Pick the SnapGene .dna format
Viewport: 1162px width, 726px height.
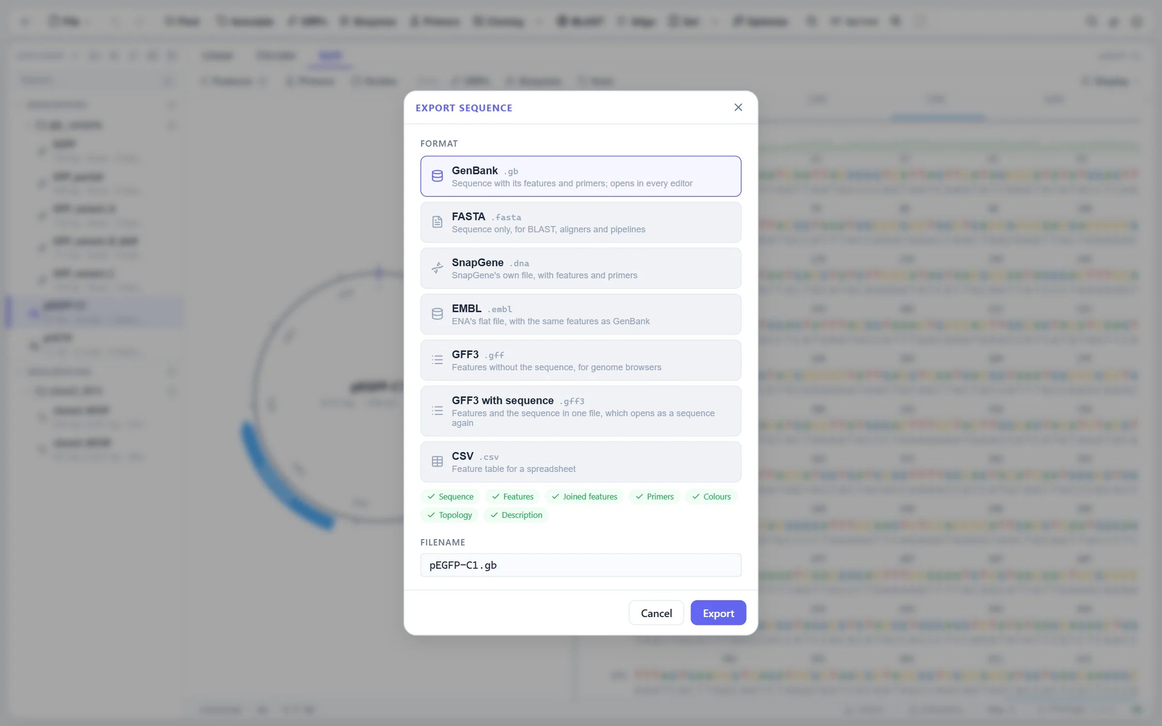point(581,268)
